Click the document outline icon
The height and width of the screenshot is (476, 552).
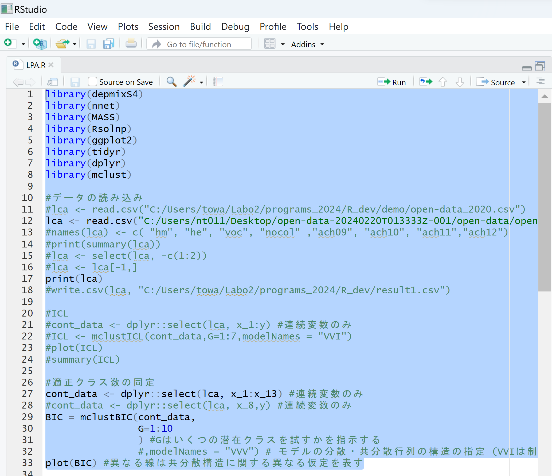click(541, 81)
